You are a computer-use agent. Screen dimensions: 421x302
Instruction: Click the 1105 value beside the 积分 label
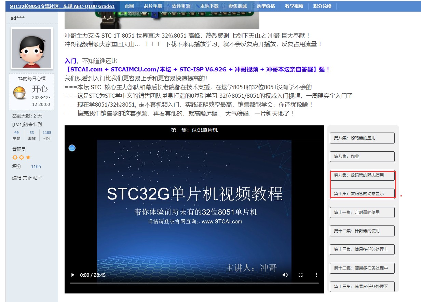[x=36, y=167]
